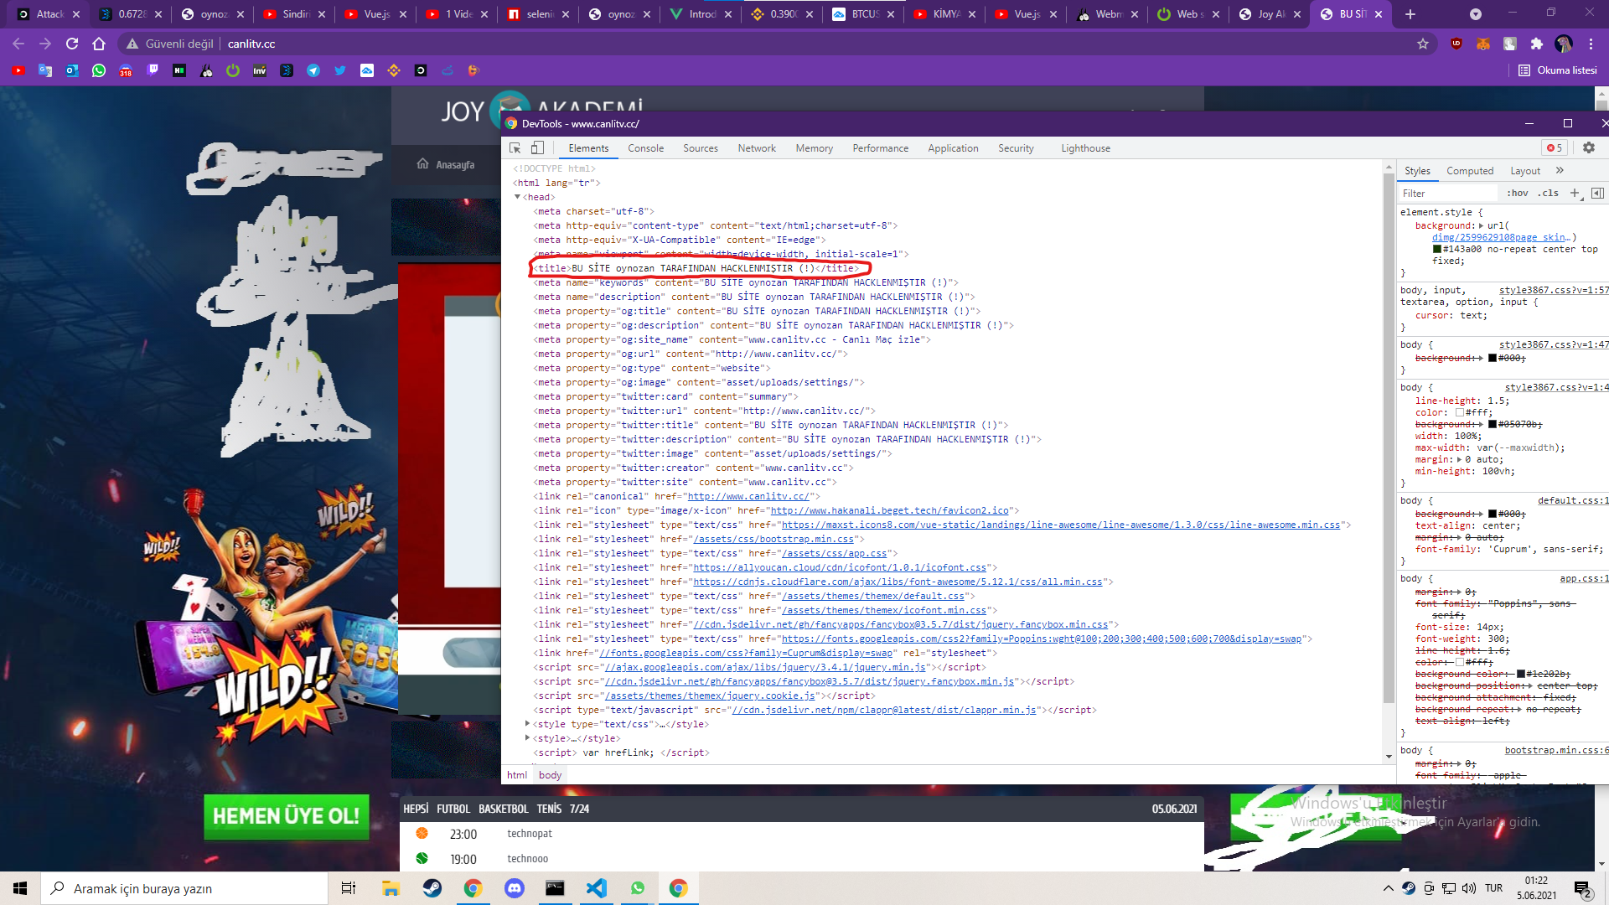Image resolution: width=1609 pixels, height=905 pixels.
Task: Toggle the .cls class editor
Action: pyautogui.click(x=1548, y=194)
